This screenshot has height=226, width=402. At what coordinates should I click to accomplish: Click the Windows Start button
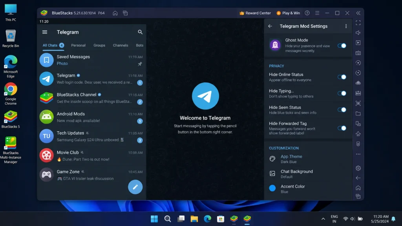click(154, 219)
